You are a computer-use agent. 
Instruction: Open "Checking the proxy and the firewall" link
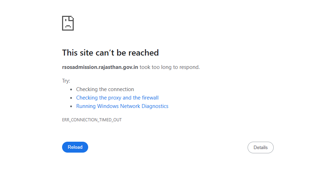[117, 98]
